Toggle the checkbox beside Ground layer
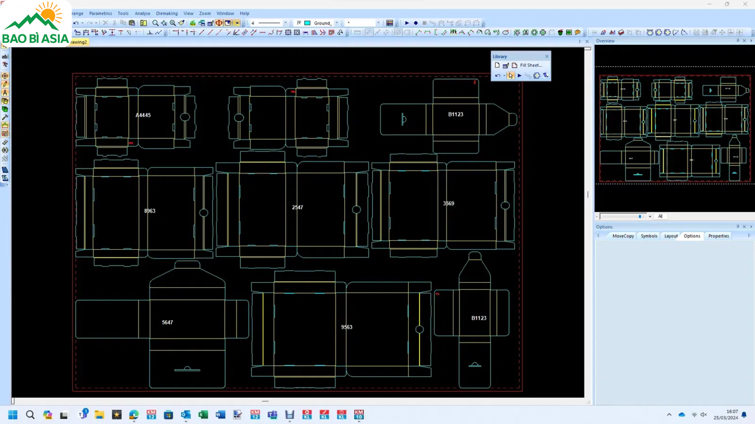Screen dimensions: 755x424 299,23
